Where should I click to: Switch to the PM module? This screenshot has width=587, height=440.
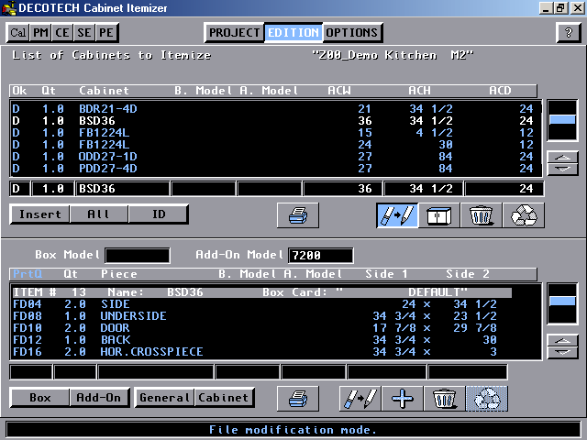(40, 33)
